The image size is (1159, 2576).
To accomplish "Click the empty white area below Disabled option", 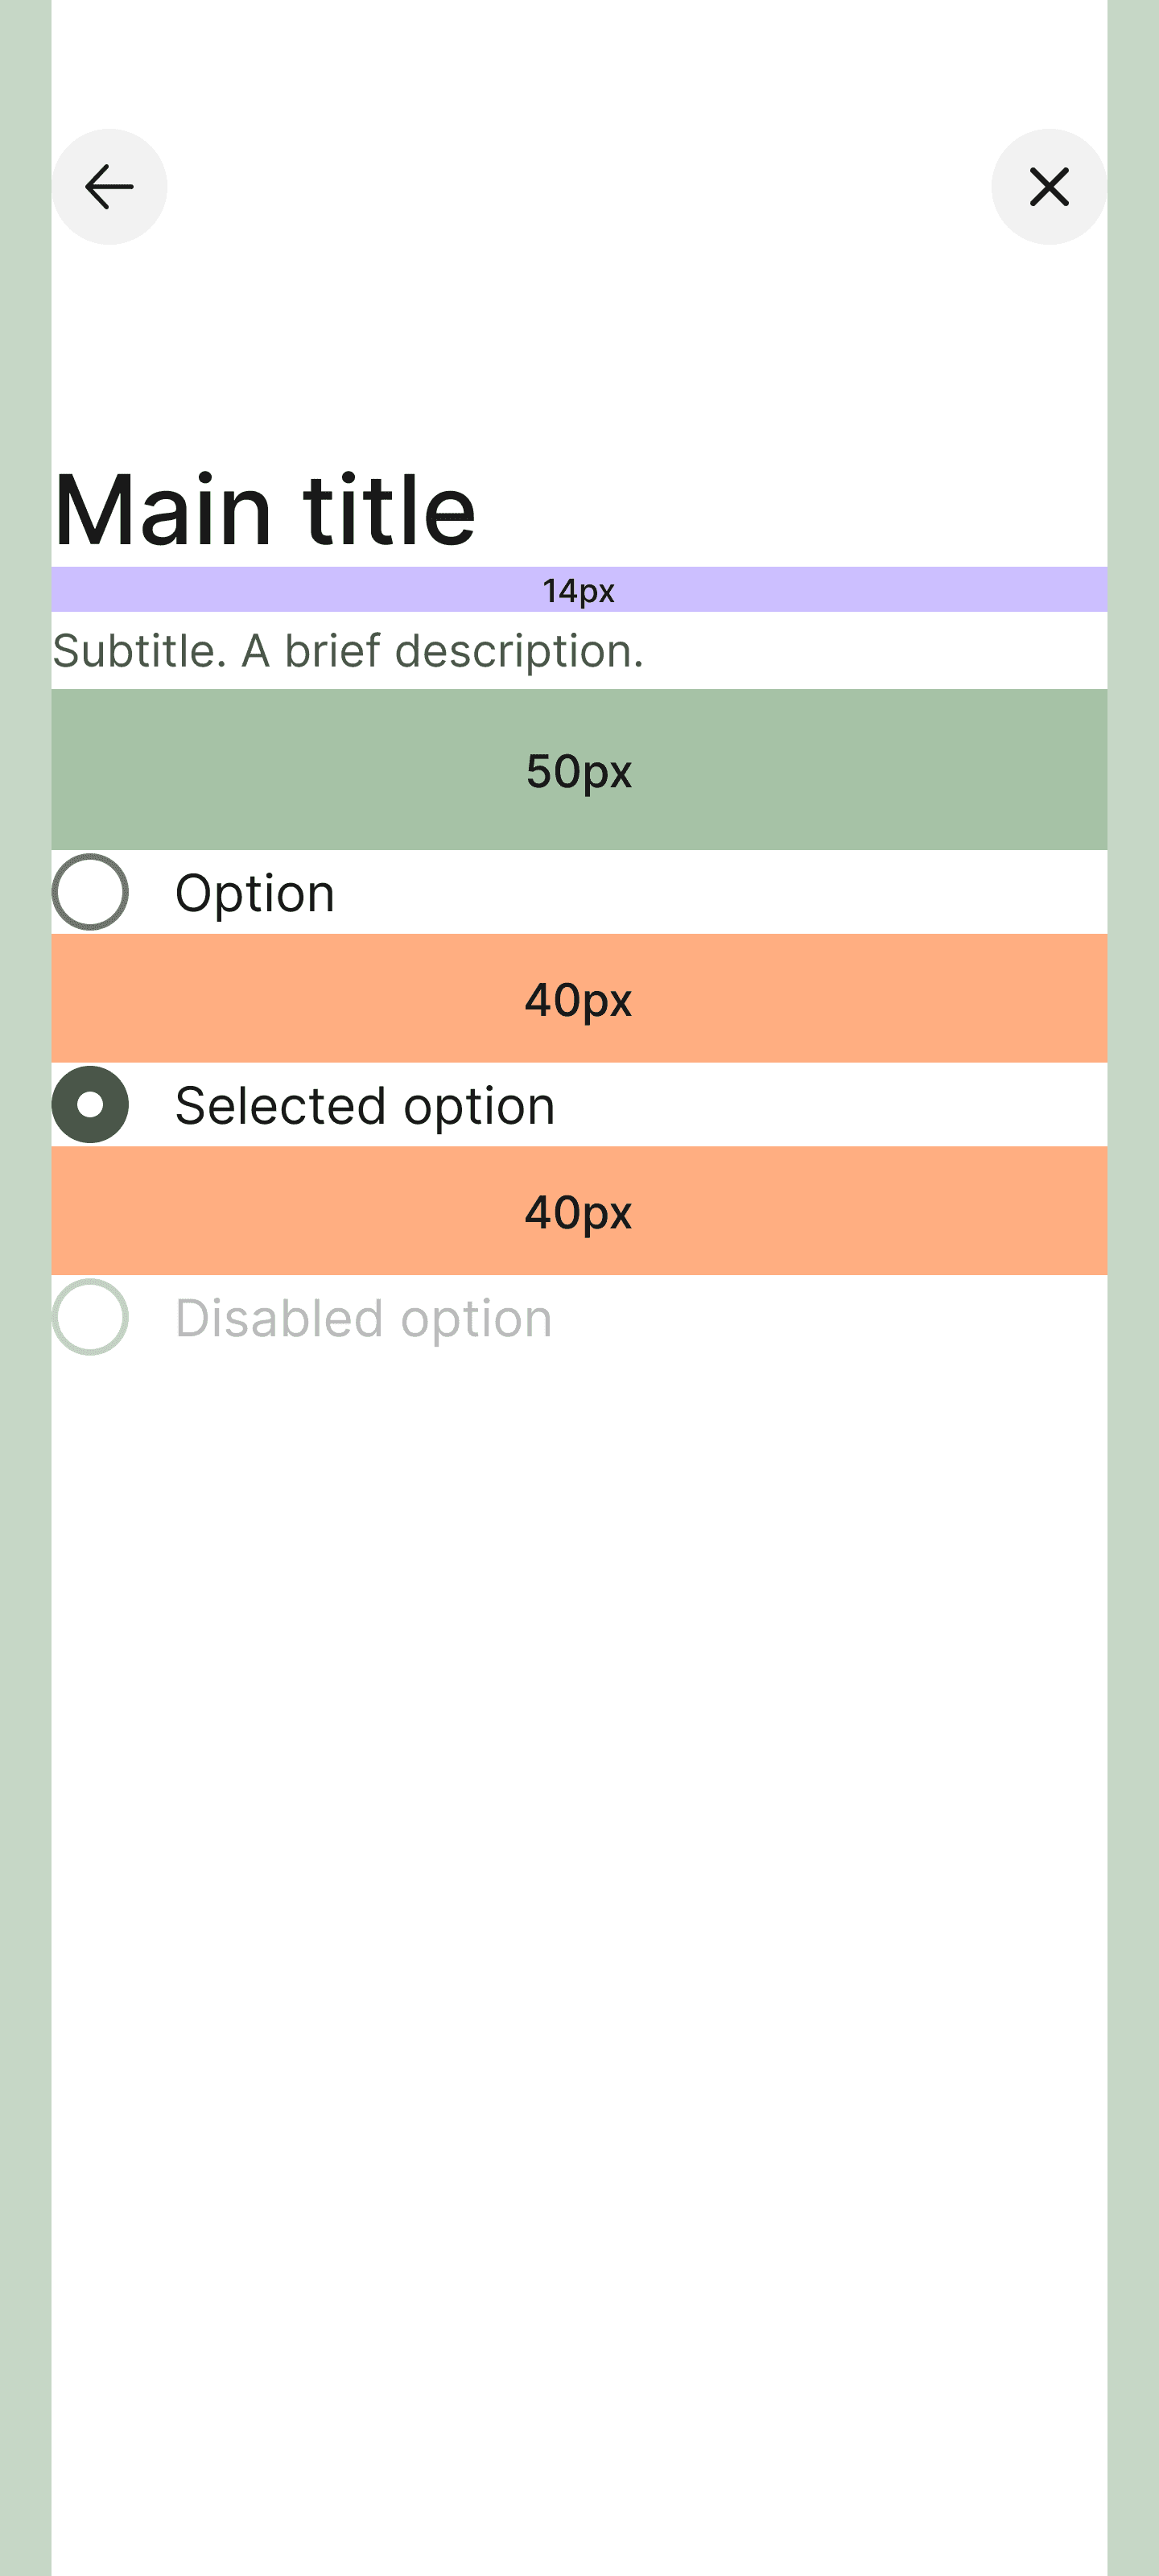I will [580, 1900].
